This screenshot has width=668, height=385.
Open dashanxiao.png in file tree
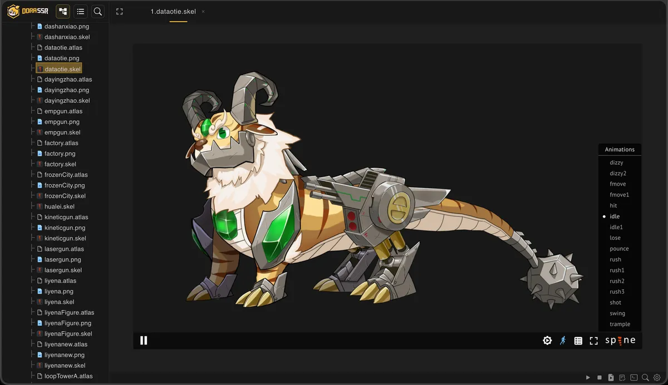coord(66,26)
